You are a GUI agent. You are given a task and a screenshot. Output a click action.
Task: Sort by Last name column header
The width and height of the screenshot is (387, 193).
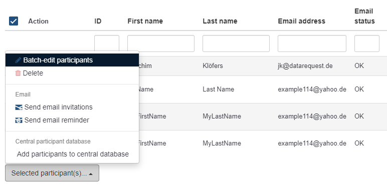pos(220,21)
